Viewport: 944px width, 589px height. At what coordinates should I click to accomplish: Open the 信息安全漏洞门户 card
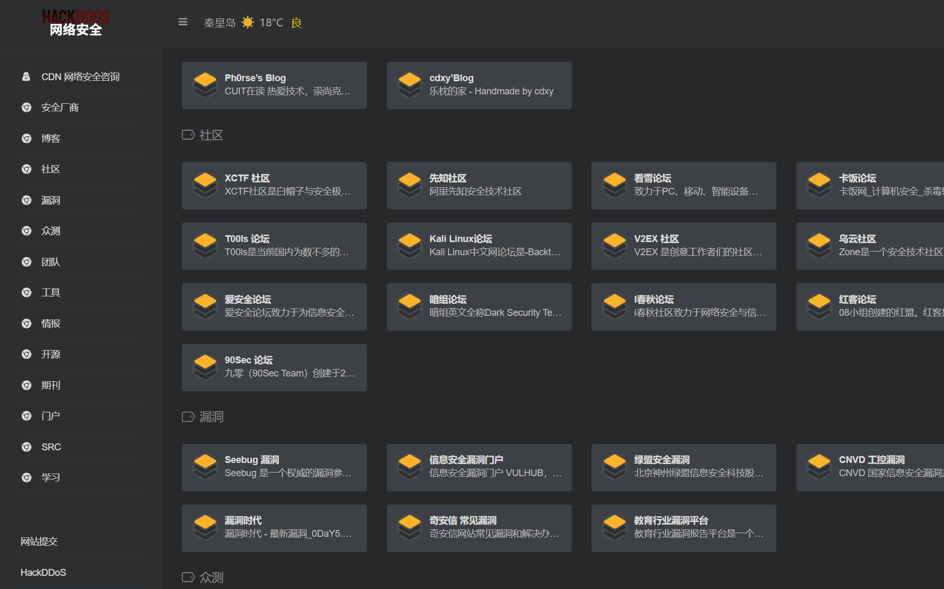tap(479, 468)
